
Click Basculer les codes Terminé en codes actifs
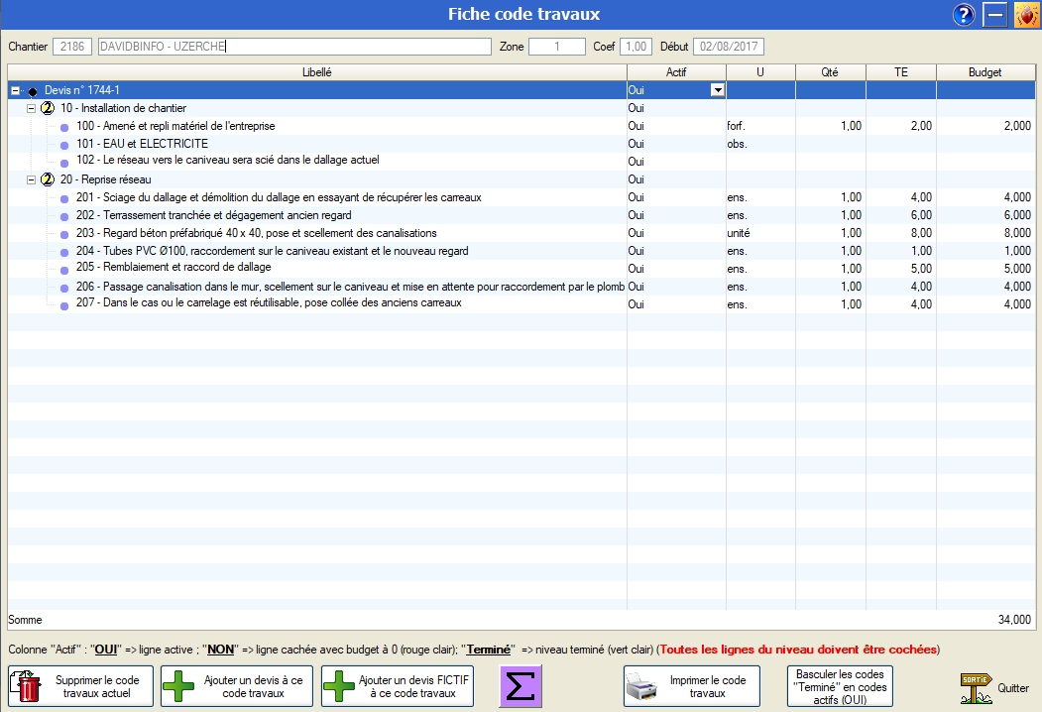click(x=839, y=686)
